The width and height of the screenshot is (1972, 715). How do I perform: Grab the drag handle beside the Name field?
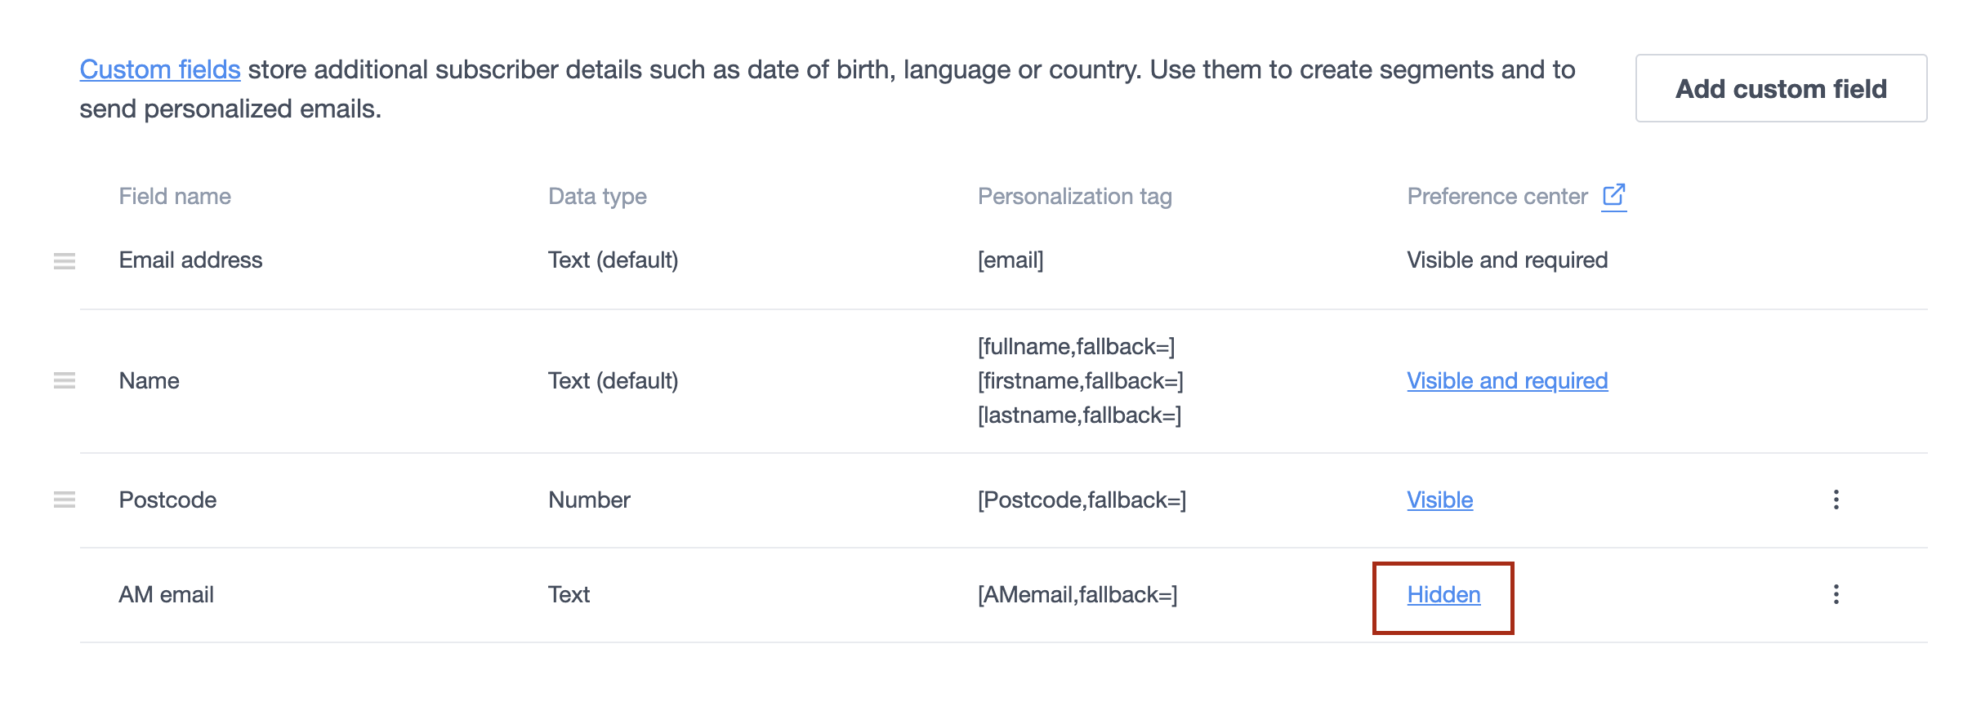[65, 380]
